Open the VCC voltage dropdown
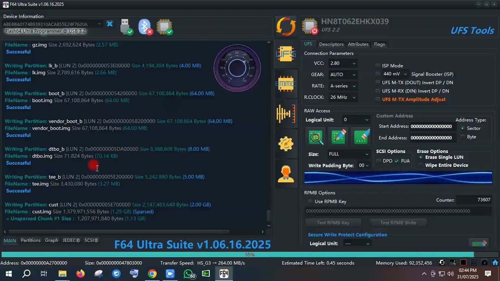The image size is (500, 281). pos(343,63)
